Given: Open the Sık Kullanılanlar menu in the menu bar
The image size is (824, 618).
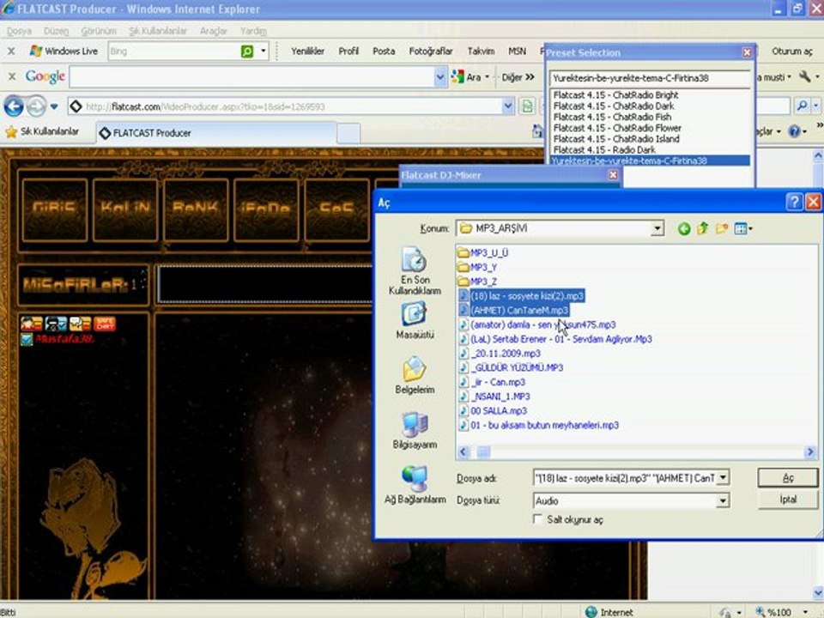Looking at the screenshot, I should point(157,30).
